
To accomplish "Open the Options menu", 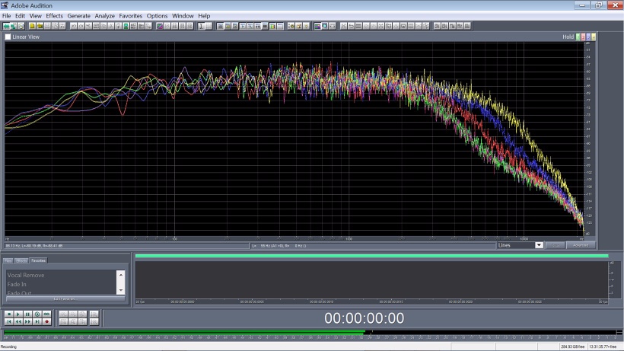I will tap(157, 16).
